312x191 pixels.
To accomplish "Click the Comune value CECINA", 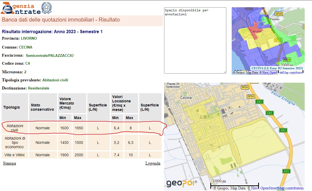I will [25, 47].
